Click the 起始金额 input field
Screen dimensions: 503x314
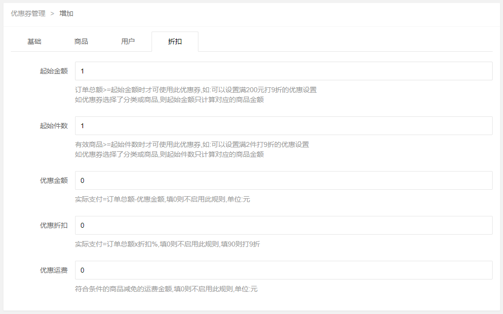283,71
